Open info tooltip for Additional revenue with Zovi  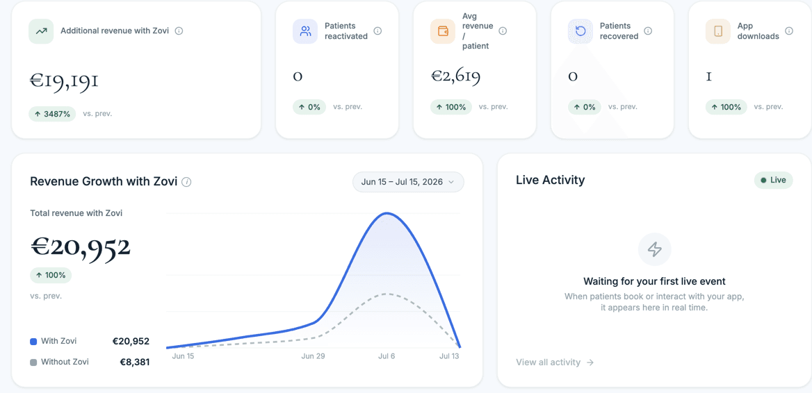[179, 31]
